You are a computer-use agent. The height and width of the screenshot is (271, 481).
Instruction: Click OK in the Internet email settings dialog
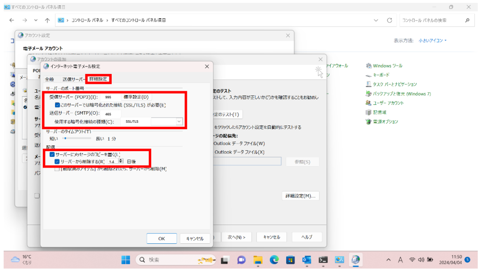(x=161, y=239)
